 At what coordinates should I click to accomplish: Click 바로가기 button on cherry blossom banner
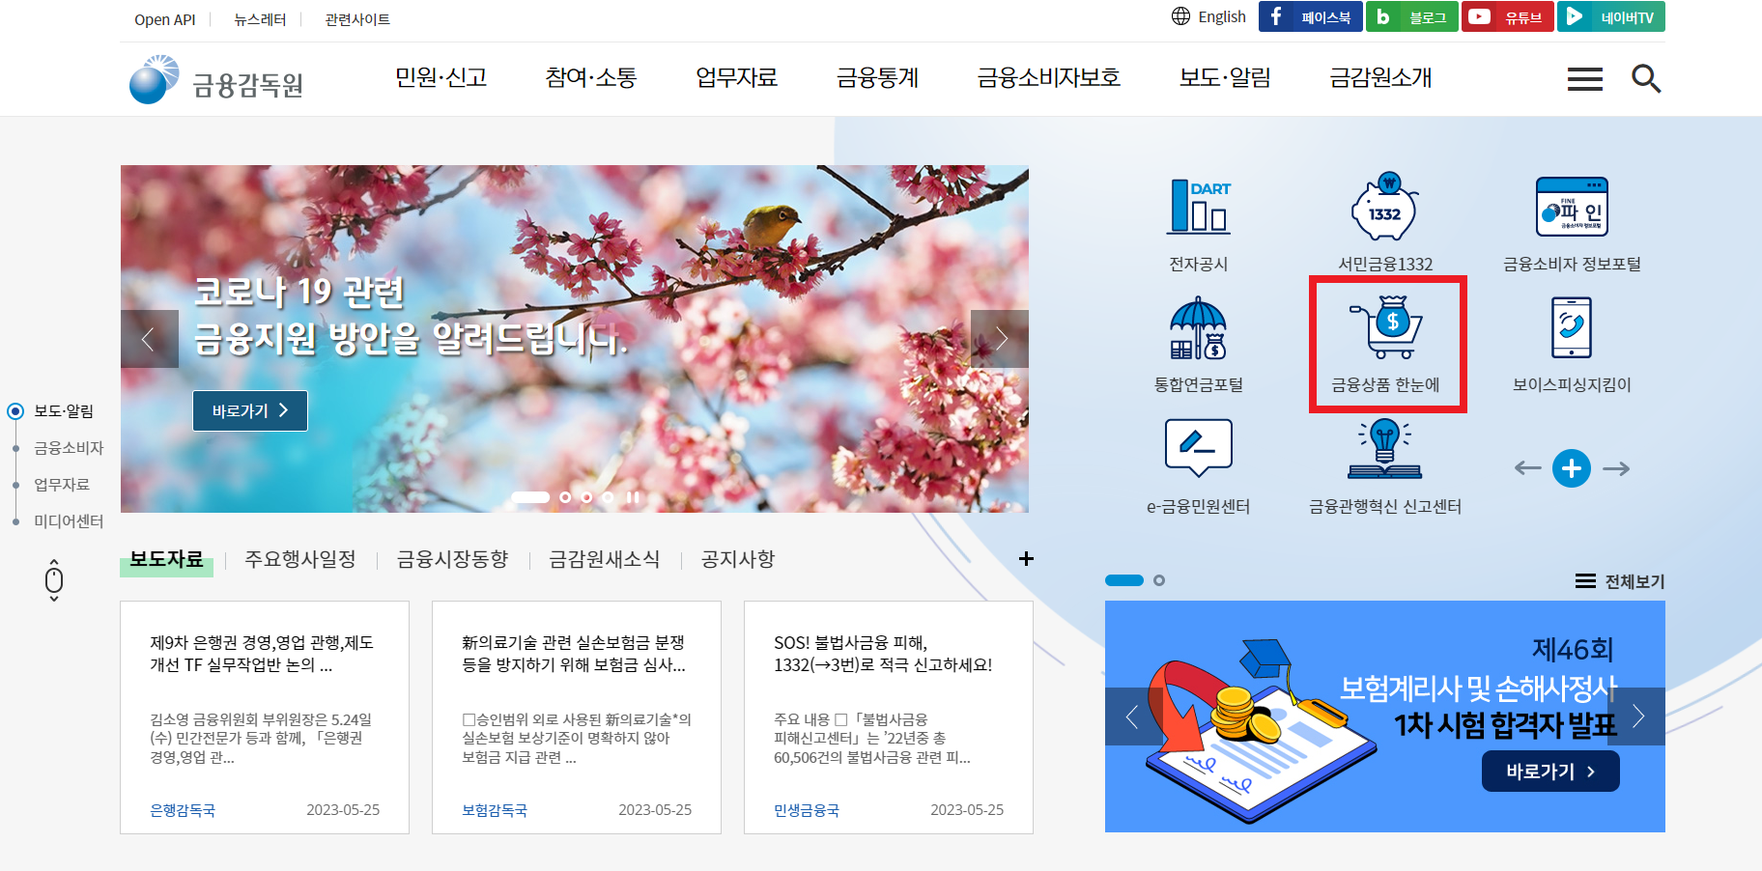[250, 411]
